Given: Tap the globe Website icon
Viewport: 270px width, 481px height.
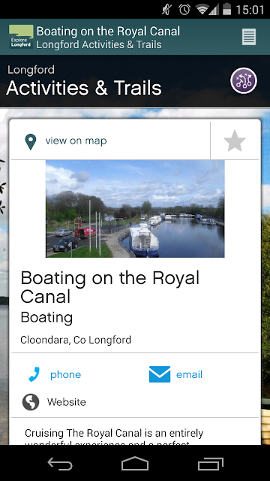Looking at the screenshot, I should [x=31, y=402].
